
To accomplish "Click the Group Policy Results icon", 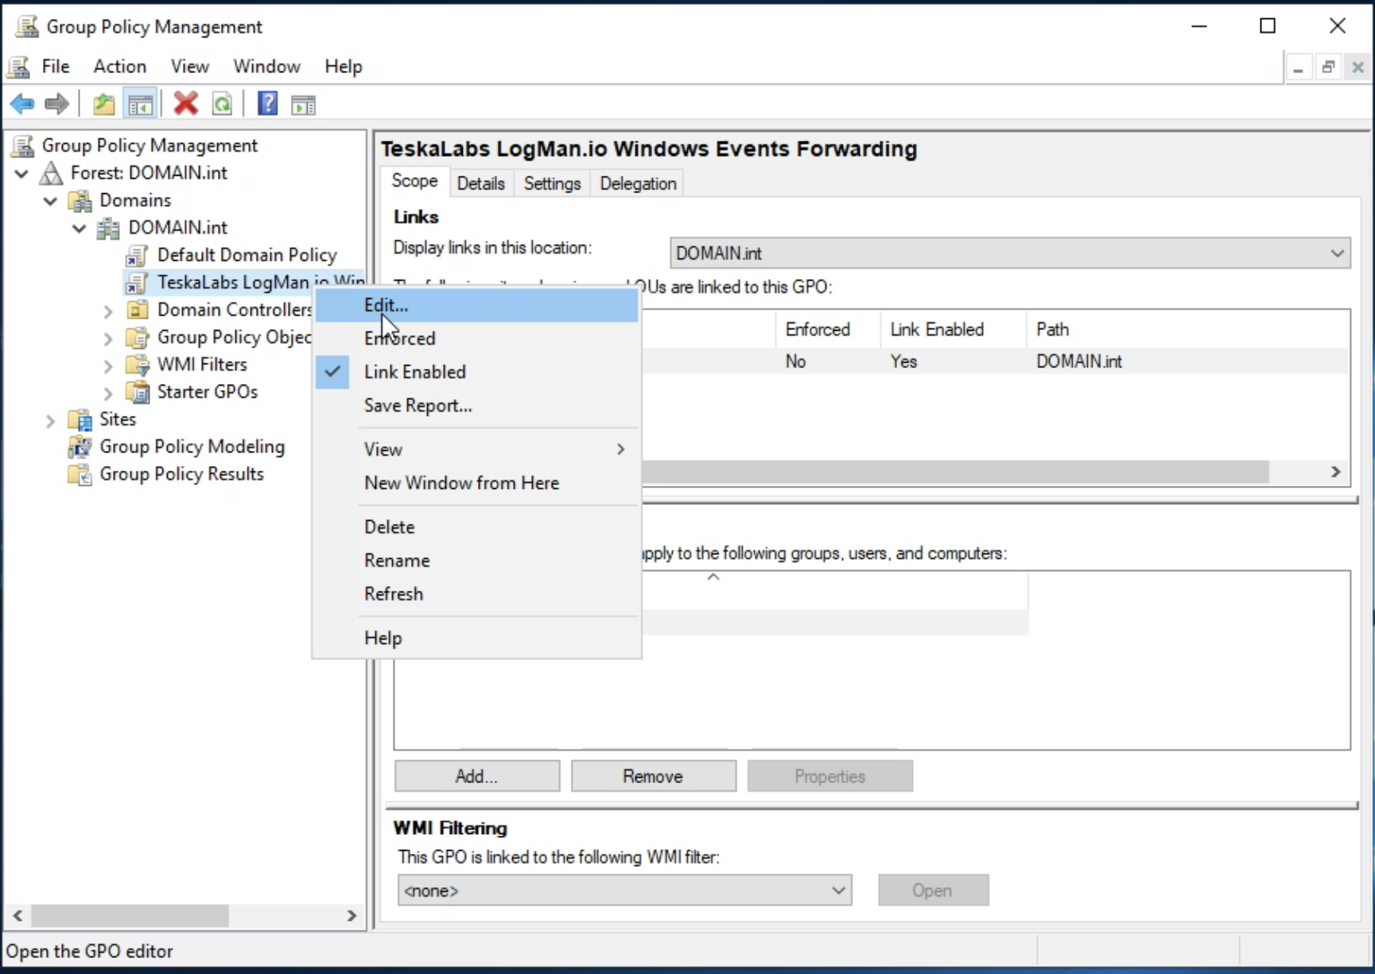I will pos(80,474).
